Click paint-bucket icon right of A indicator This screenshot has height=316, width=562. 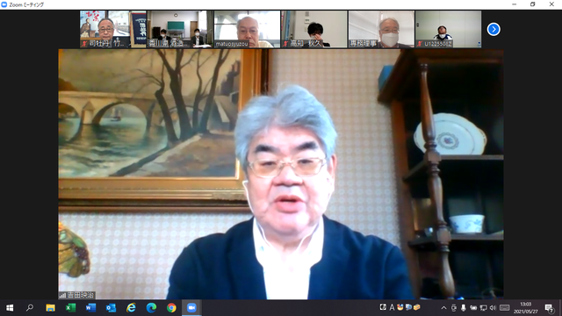click(400, 307)
